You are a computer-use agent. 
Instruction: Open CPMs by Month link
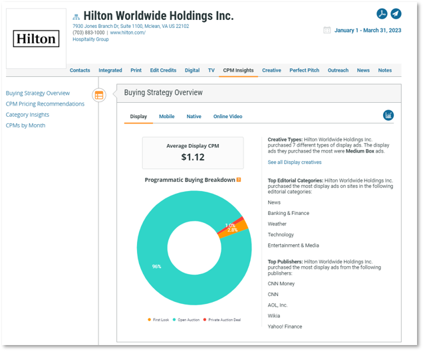coord(26,125)
